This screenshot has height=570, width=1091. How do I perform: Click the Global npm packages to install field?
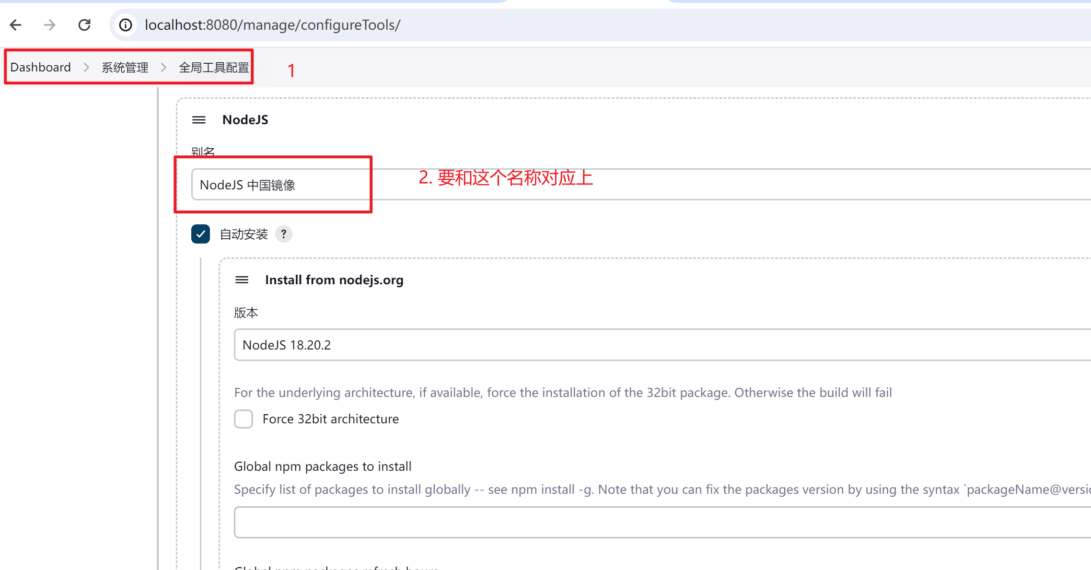coord(662,522)
